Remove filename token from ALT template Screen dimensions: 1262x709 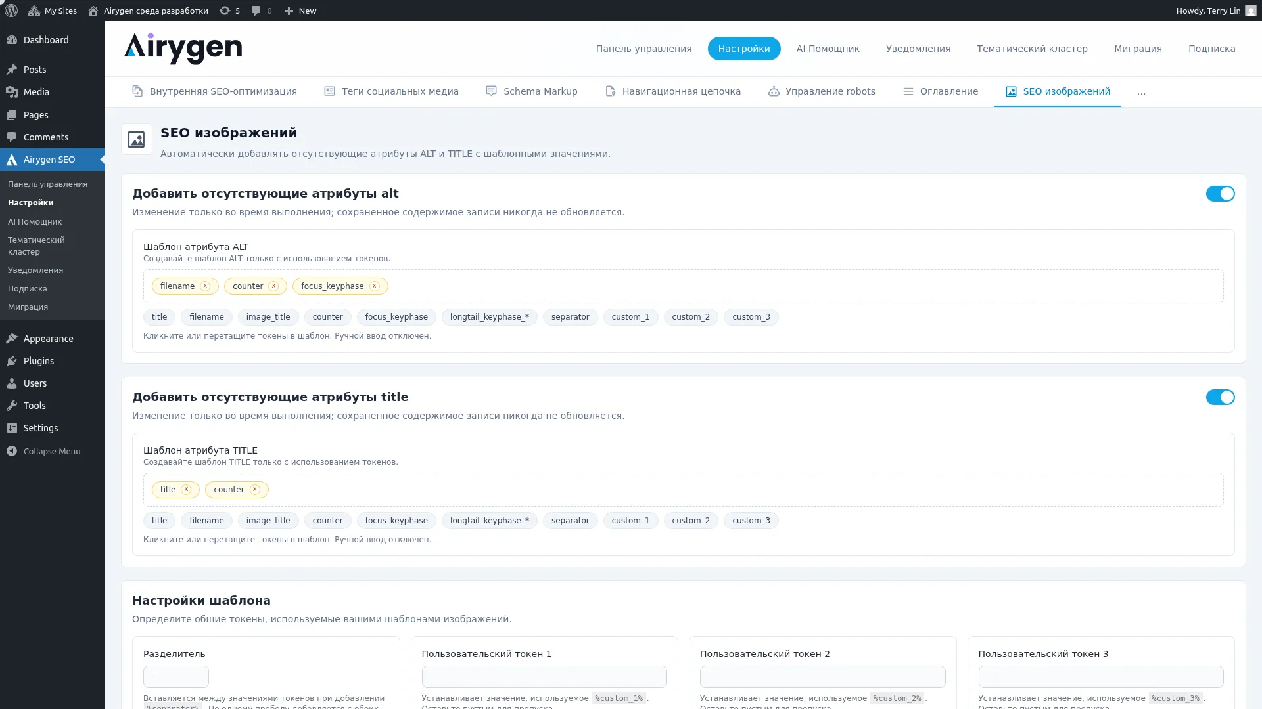click(205, 286)
